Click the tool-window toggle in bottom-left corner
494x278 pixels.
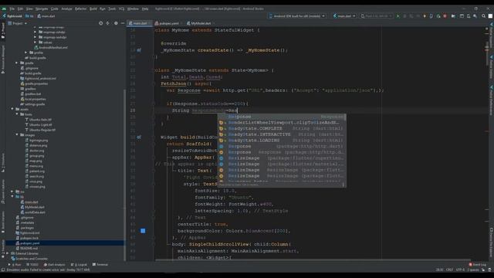click(3, 270)
